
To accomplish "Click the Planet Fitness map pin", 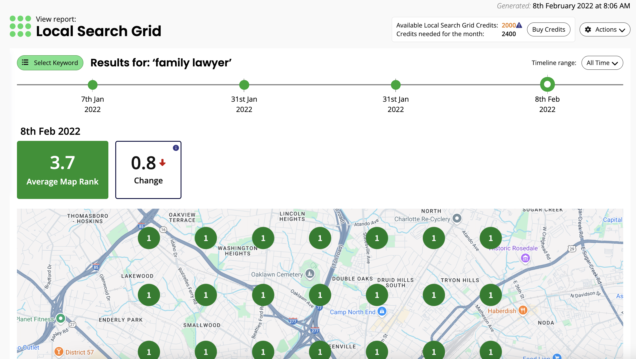I will (x=61, y=318).
